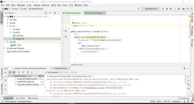Rerun tests with the Run panel play icon

(x=5, y=73)
